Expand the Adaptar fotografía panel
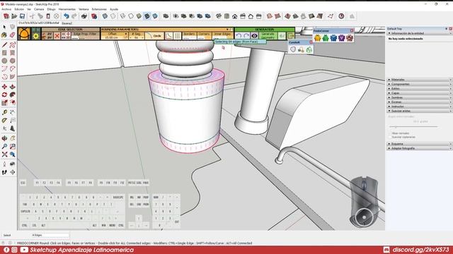 click(420, 148)
